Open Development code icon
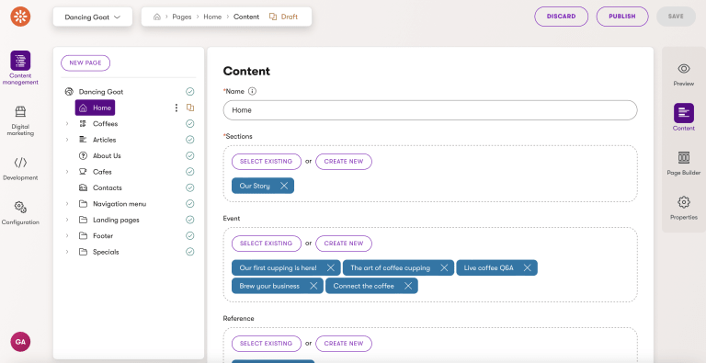Viewport: 706px width, 363px height. (x=20, y=163)
